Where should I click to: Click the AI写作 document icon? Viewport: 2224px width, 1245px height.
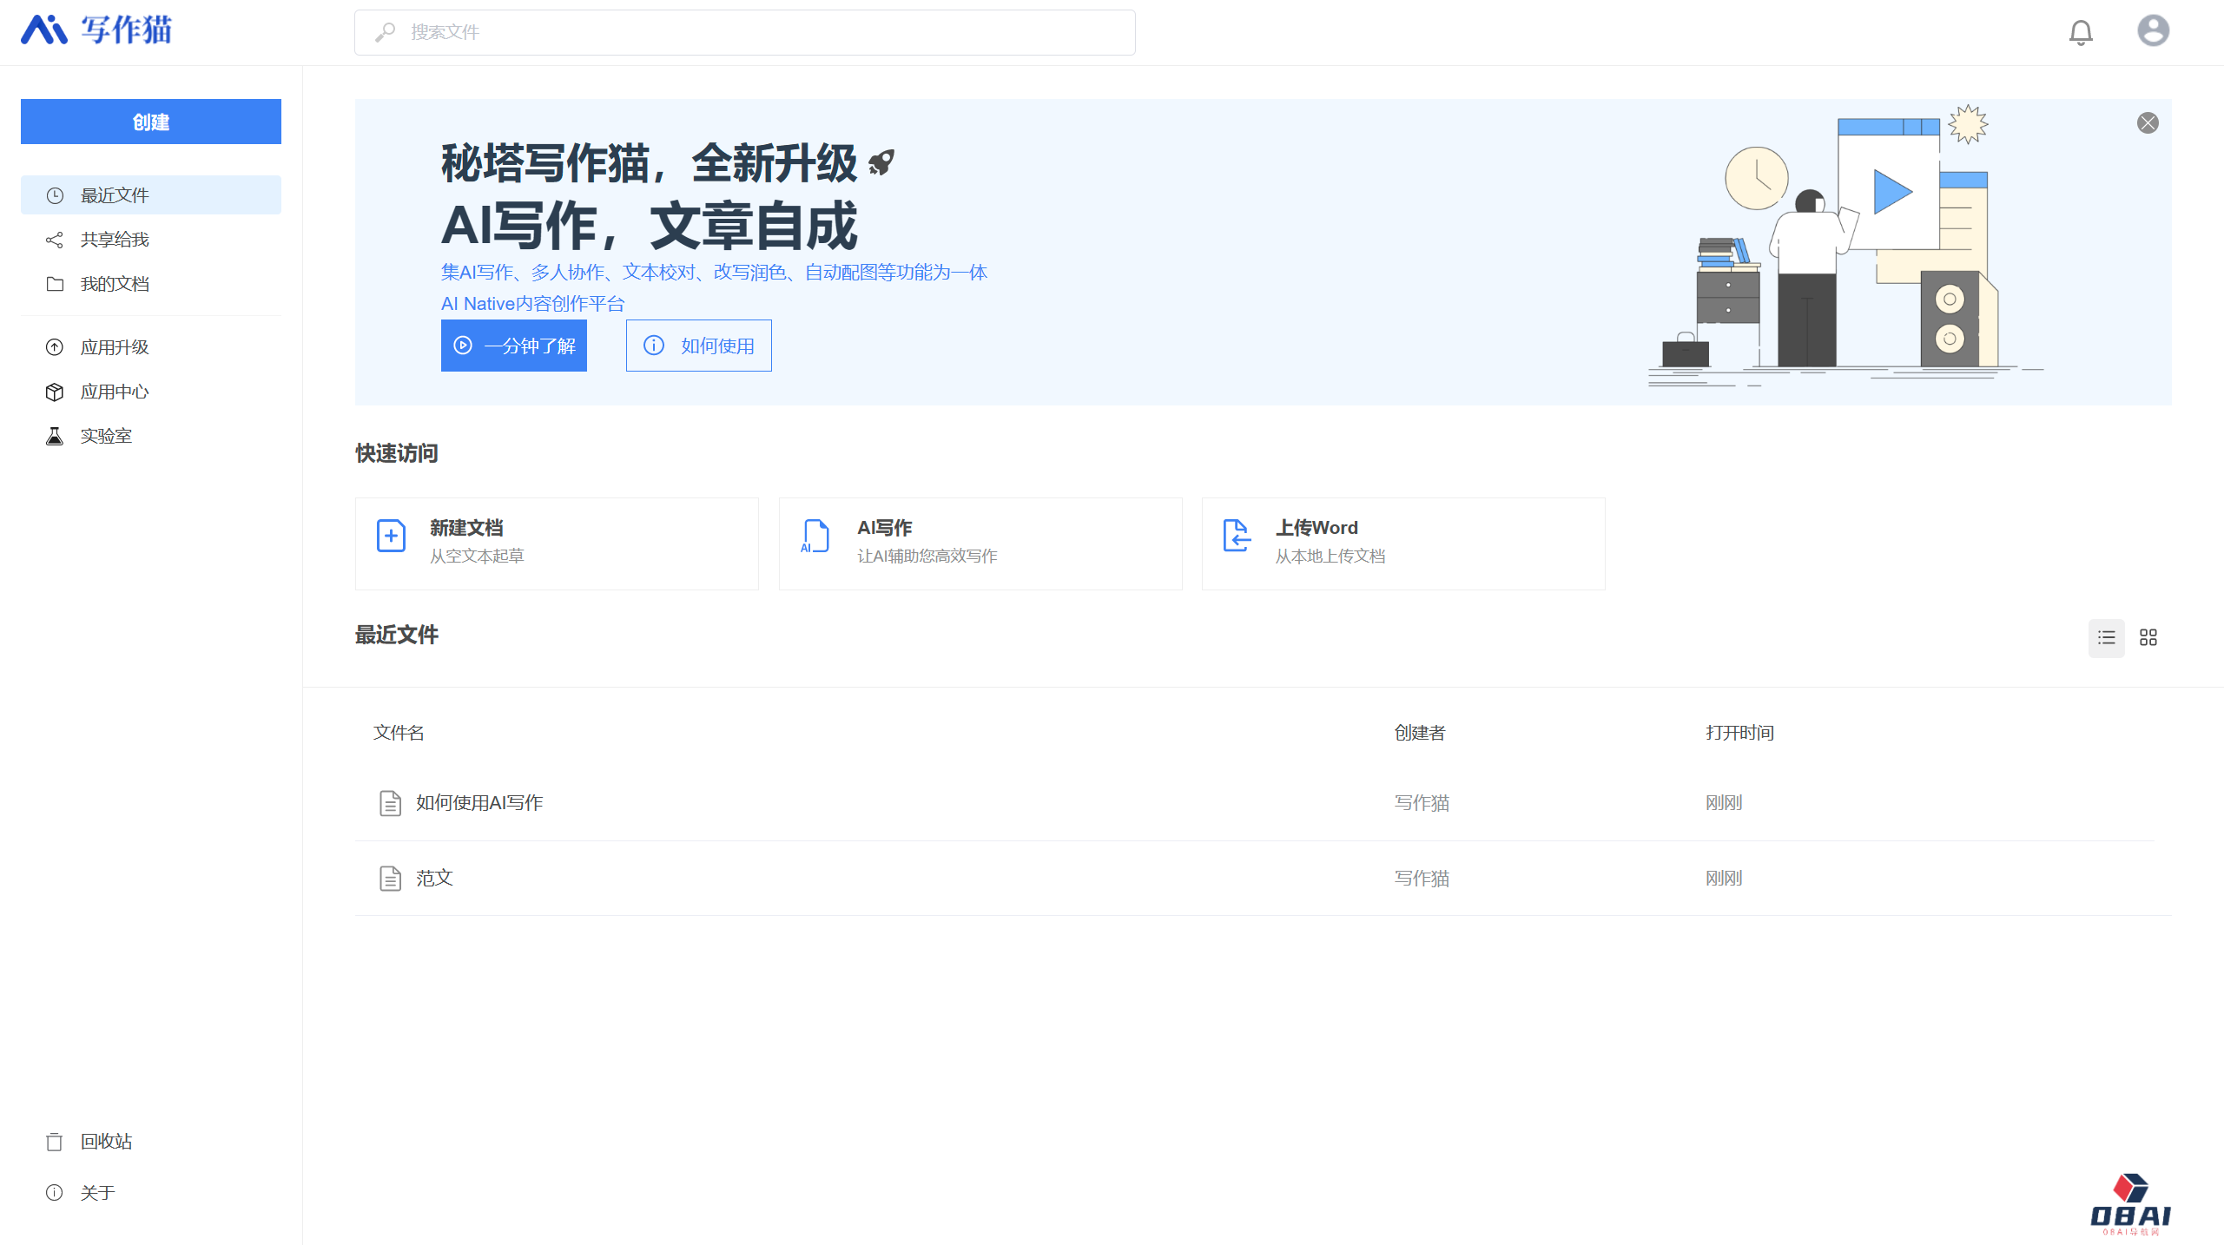pyautogui.click(x=815, y=536)
